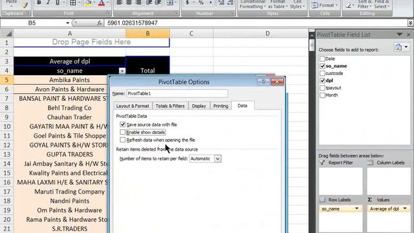The image size is (414, 233).
Task: Open the Alignment dialog launcher
Action: pos(177,13)
